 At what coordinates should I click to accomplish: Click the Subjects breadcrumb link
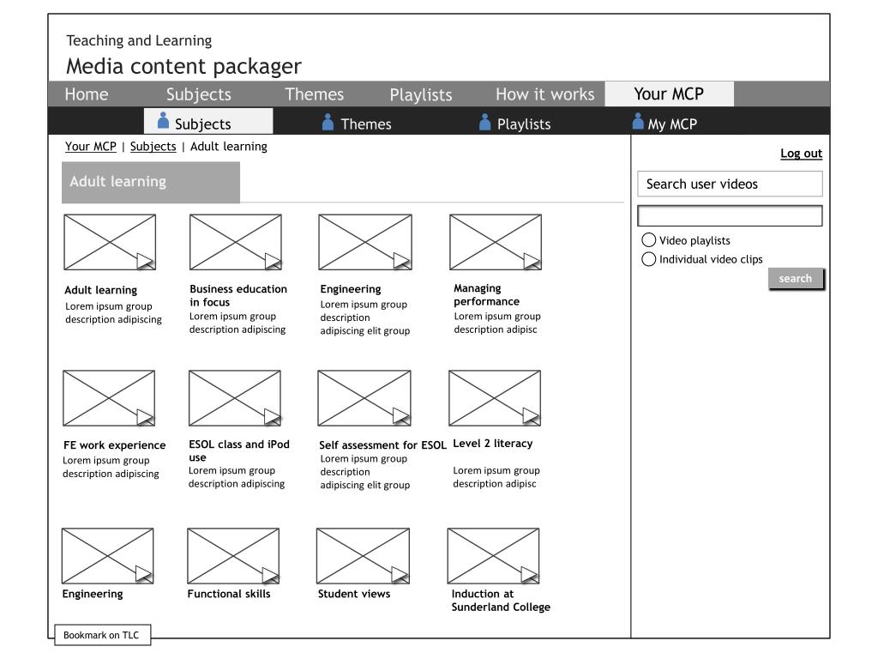[153, 146]
